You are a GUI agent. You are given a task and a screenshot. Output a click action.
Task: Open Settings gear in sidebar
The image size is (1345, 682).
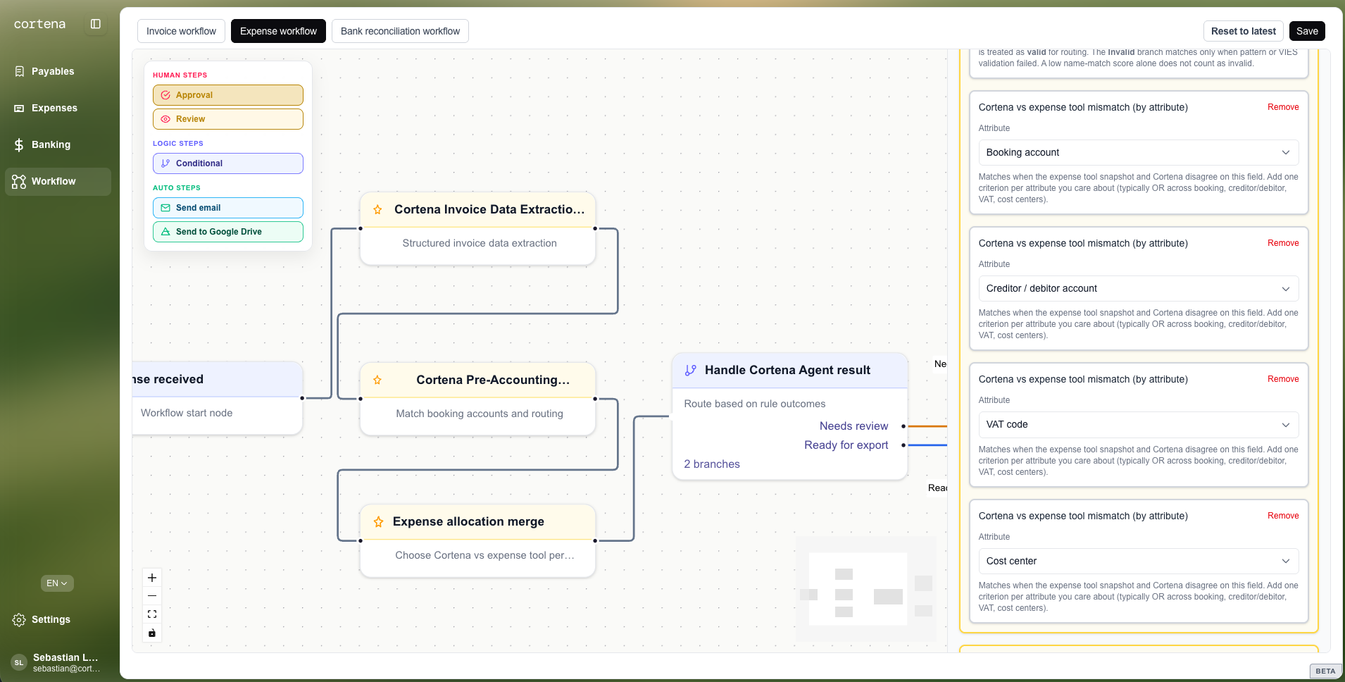[19, 620]
